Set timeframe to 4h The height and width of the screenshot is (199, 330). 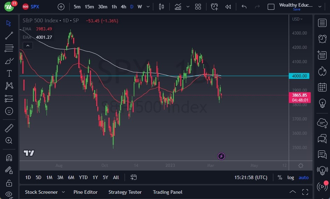click(123, 7)
